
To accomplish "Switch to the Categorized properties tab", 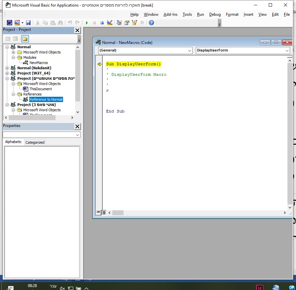I will 35,142.
